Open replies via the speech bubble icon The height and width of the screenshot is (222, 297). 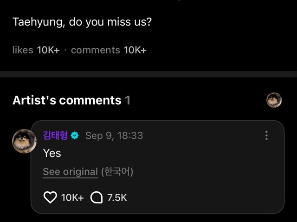[96, 197]
